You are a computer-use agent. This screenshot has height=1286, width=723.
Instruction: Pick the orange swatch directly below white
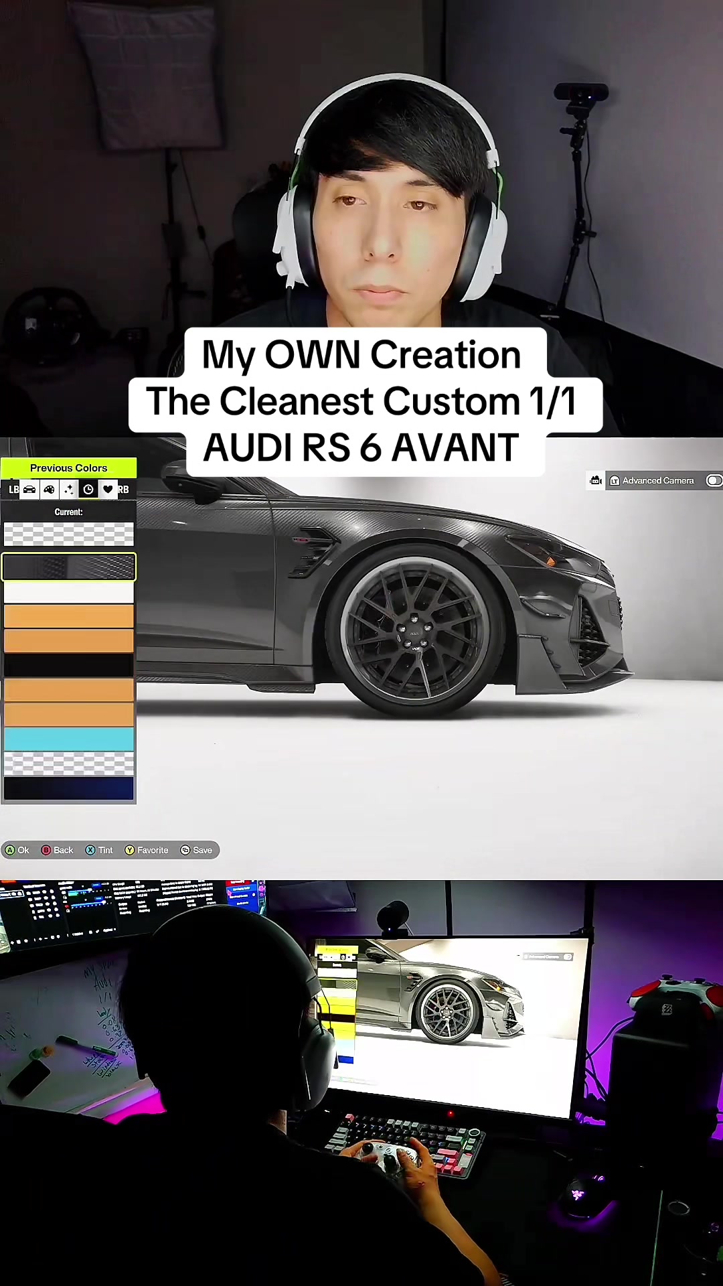click(69, 616)
